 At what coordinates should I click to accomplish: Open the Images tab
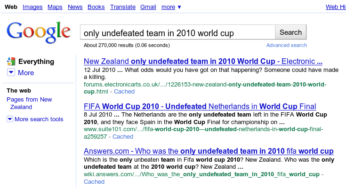[32, 7]
